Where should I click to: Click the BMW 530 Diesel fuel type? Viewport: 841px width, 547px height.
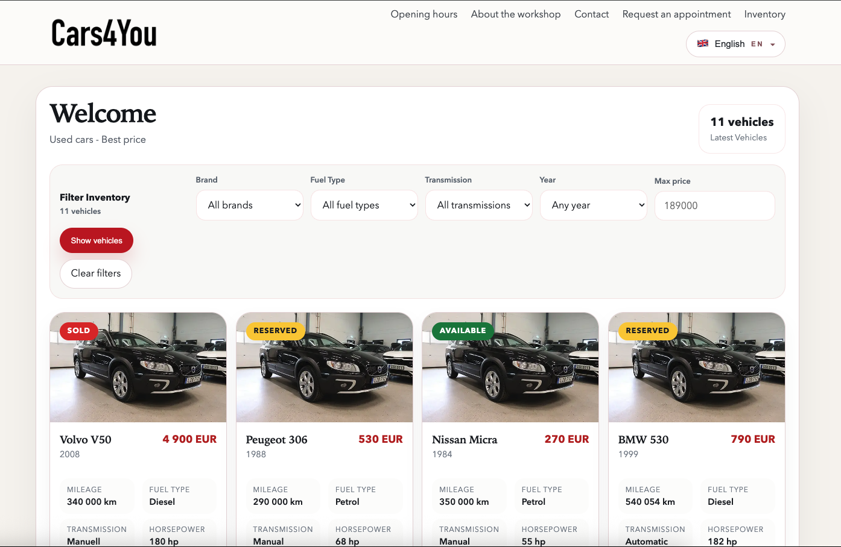[x=721, y=502]
